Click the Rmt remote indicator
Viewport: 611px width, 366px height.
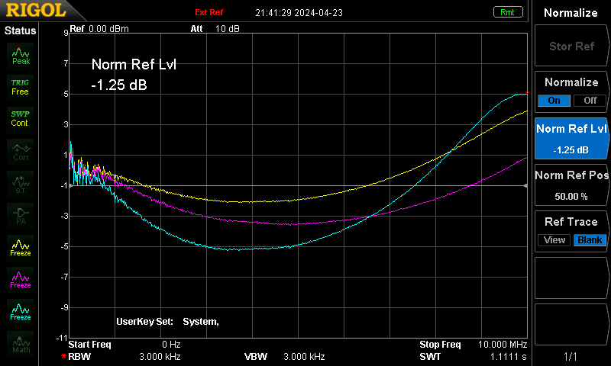click(x=508, y=12)
